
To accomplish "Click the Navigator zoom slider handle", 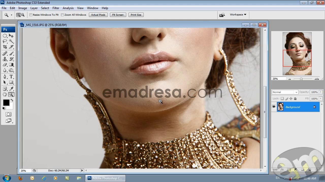I will coord(301,79).
